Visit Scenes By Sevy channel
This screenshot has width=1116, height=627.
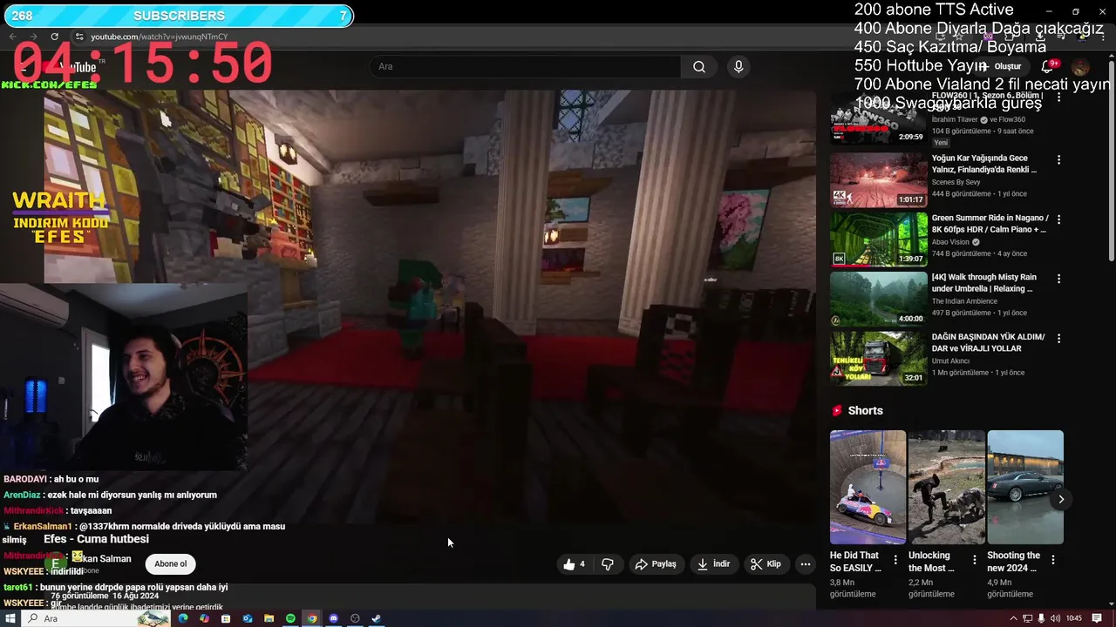pos(956,182)
